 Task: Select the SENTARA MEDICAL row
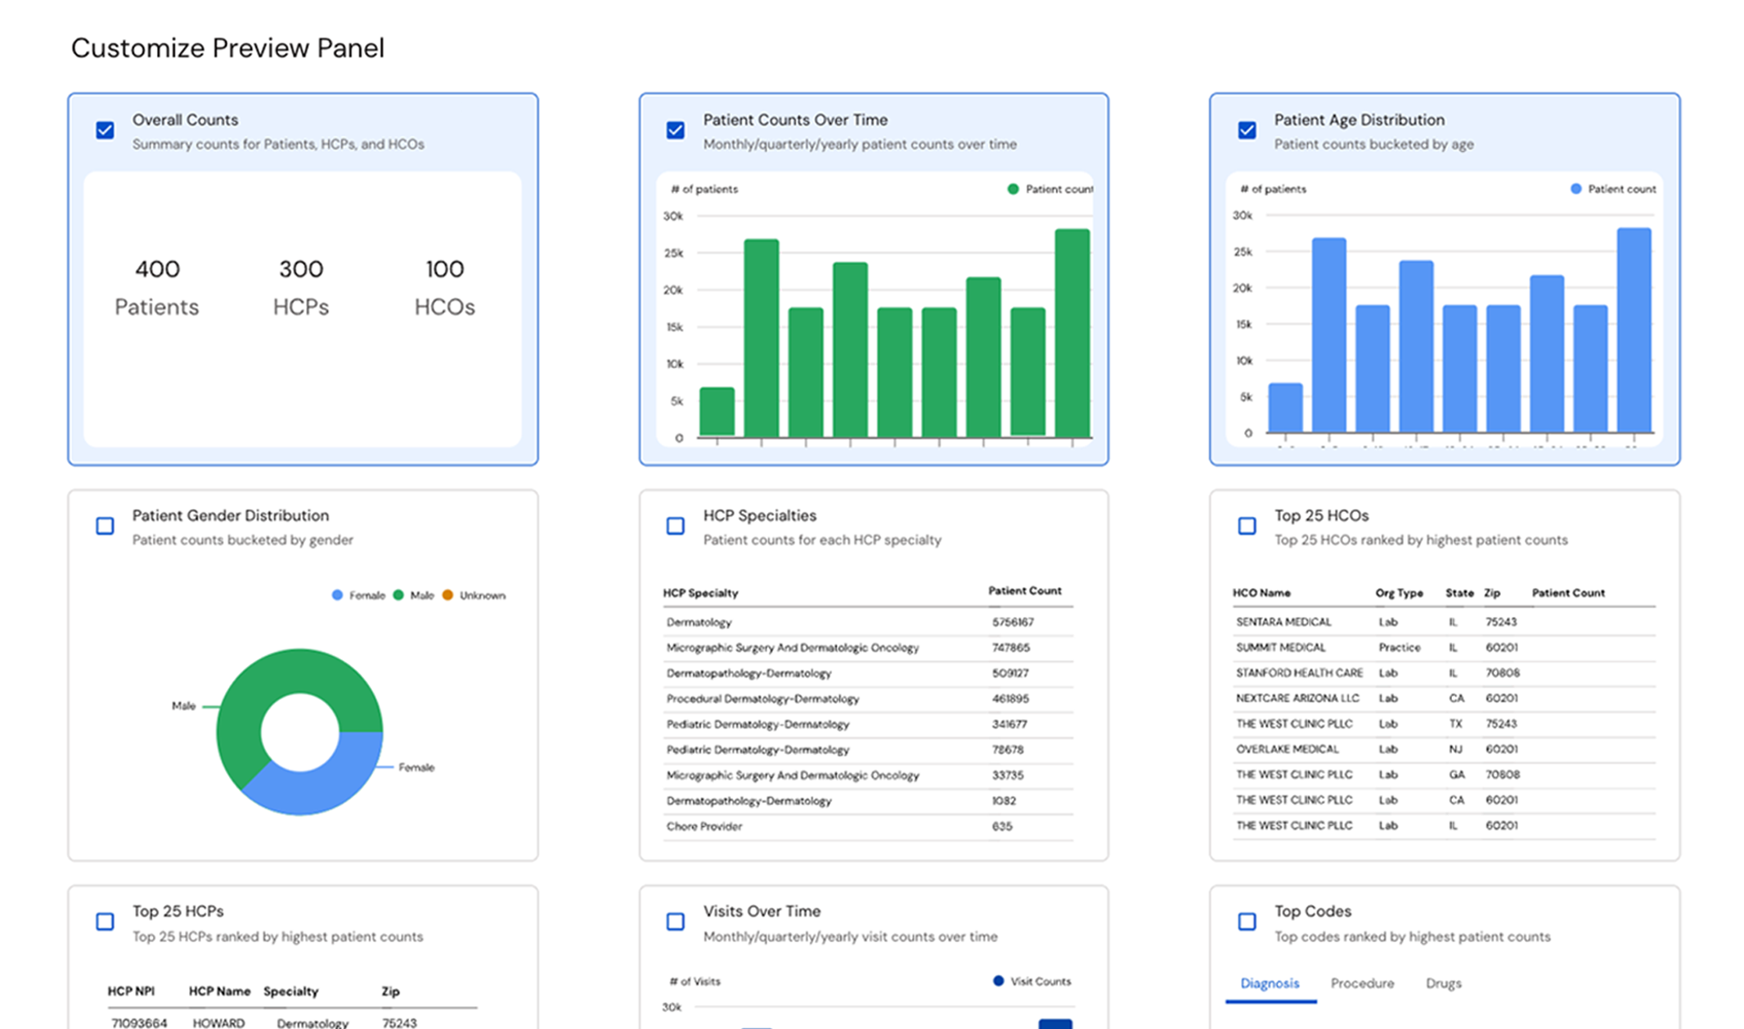coord(1444,622)
